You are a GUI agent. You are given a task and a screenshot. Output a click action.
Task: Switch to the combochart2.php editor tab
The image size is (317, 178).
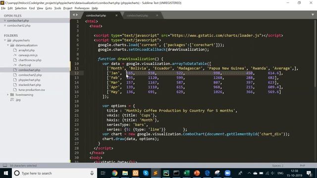click(137, 15)
